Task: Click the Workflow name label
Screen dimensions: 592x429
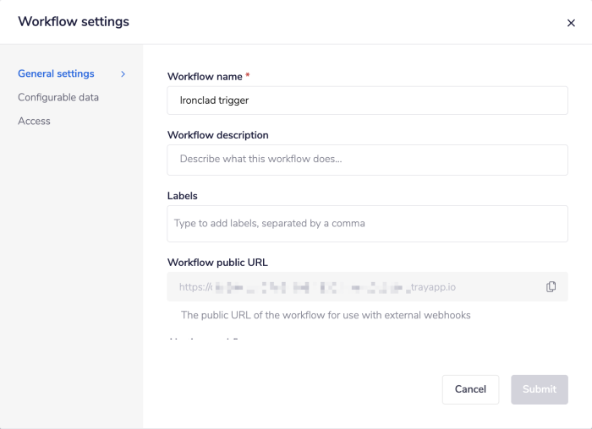Action: coord(204,77)
